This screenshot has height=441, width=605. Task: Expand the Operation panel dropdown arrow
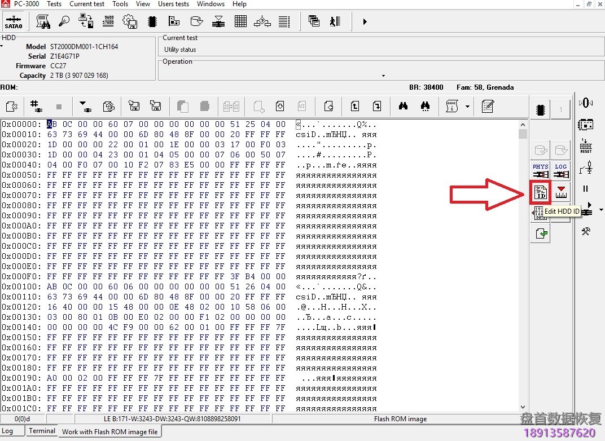(383, 76)
